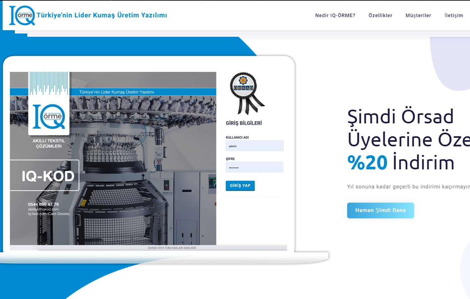Click the IQ örme logo in header
The height and width of the screenshot is (299, 470).
pyautogui.click(x=22, y=15)
